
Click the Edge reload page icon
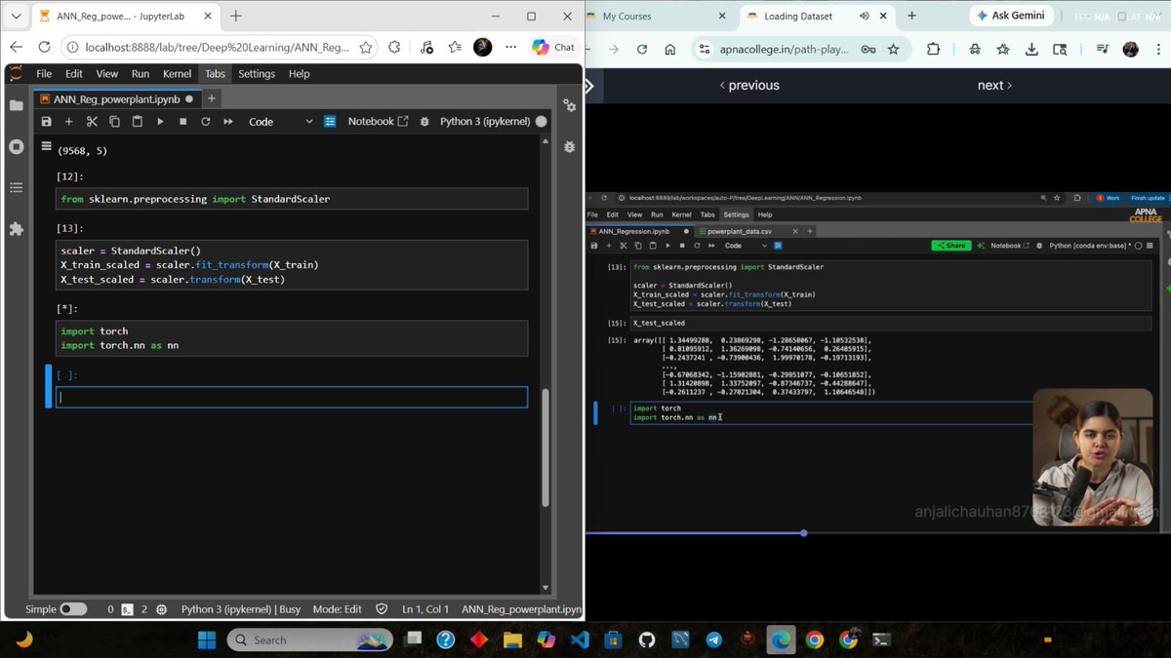point(44,47)
